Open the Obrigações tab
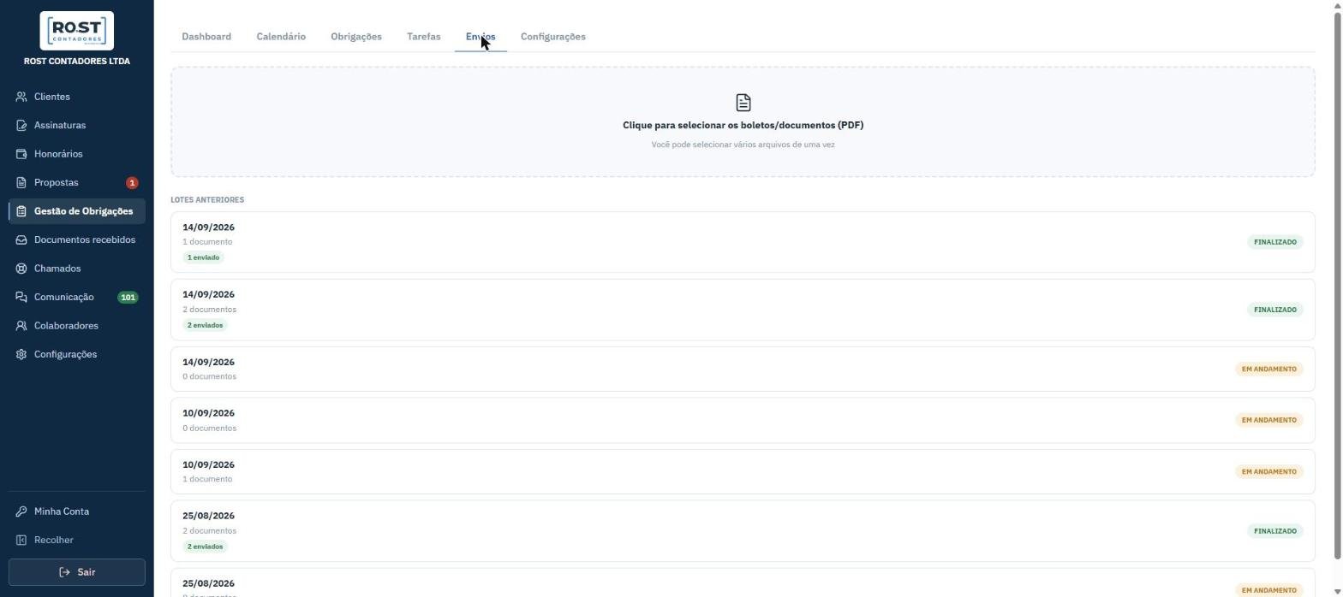 click(x=356, y=37)
